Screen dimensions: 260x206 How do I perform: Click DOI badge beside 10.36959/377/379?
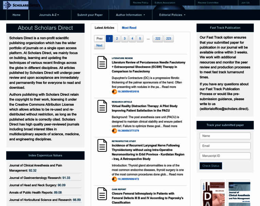114,131
